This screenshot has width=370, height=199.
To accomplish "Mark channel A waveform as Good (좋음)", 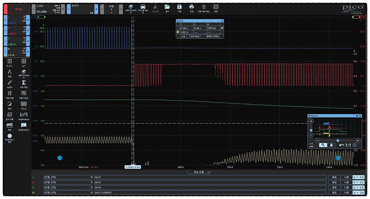I will point(334,177).
